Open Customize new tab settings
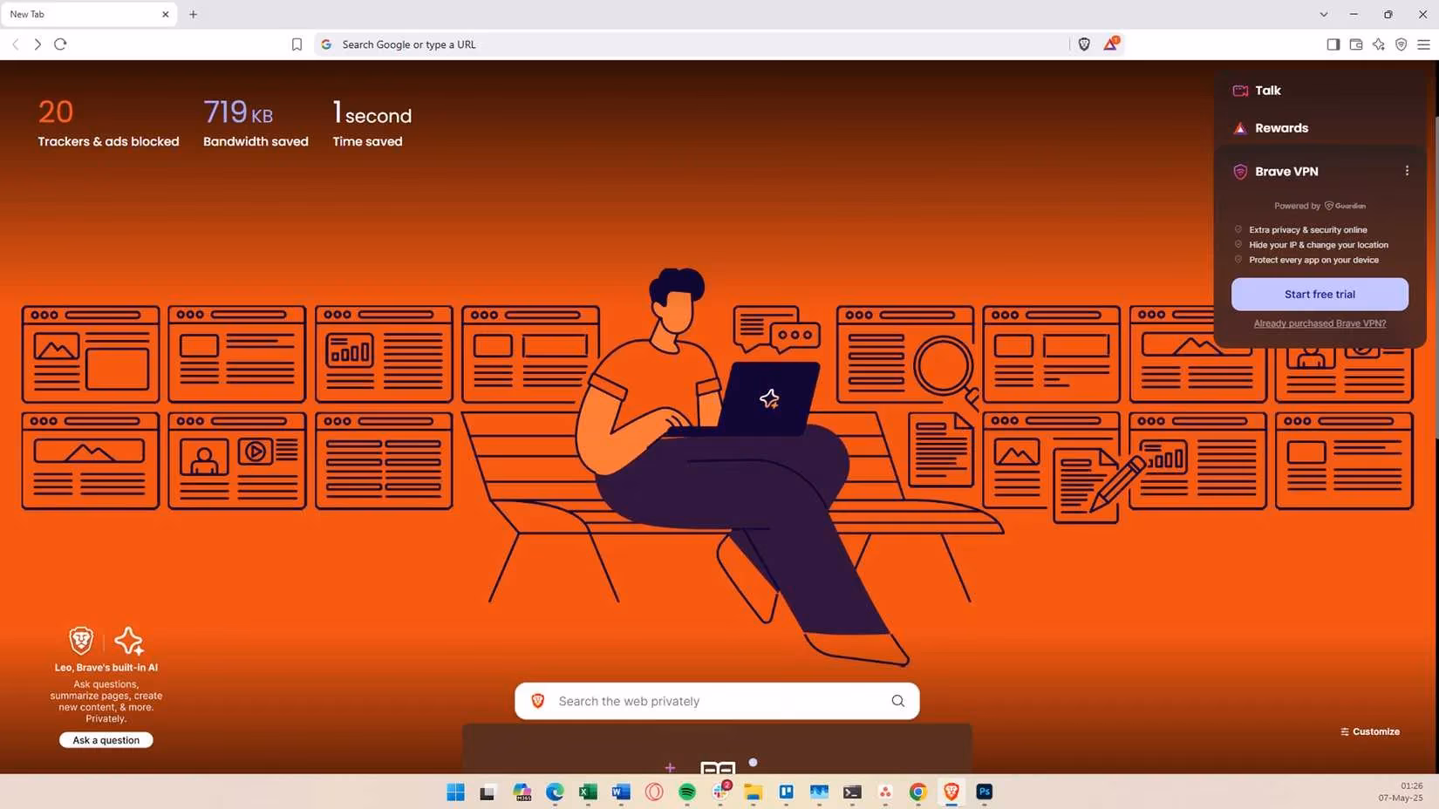Image resolution: width=1439 pixels, height=809 pixels. coord(1370,731)
